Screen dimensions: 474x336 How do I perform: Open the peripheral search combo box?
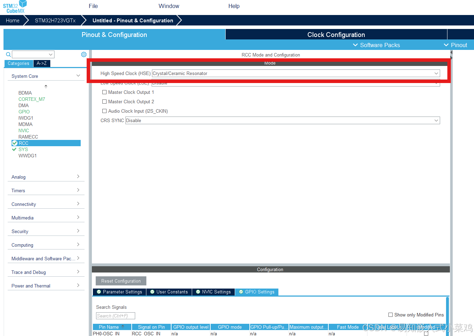[x=33, y=54]
